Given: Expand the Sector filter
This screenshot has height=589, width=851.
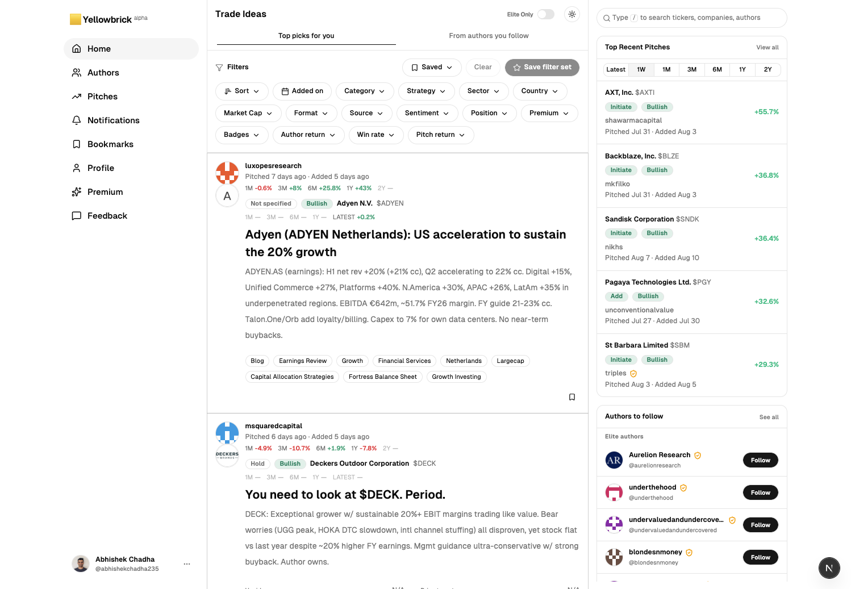Looking at the screenshot, I should [x=483, y=91].
